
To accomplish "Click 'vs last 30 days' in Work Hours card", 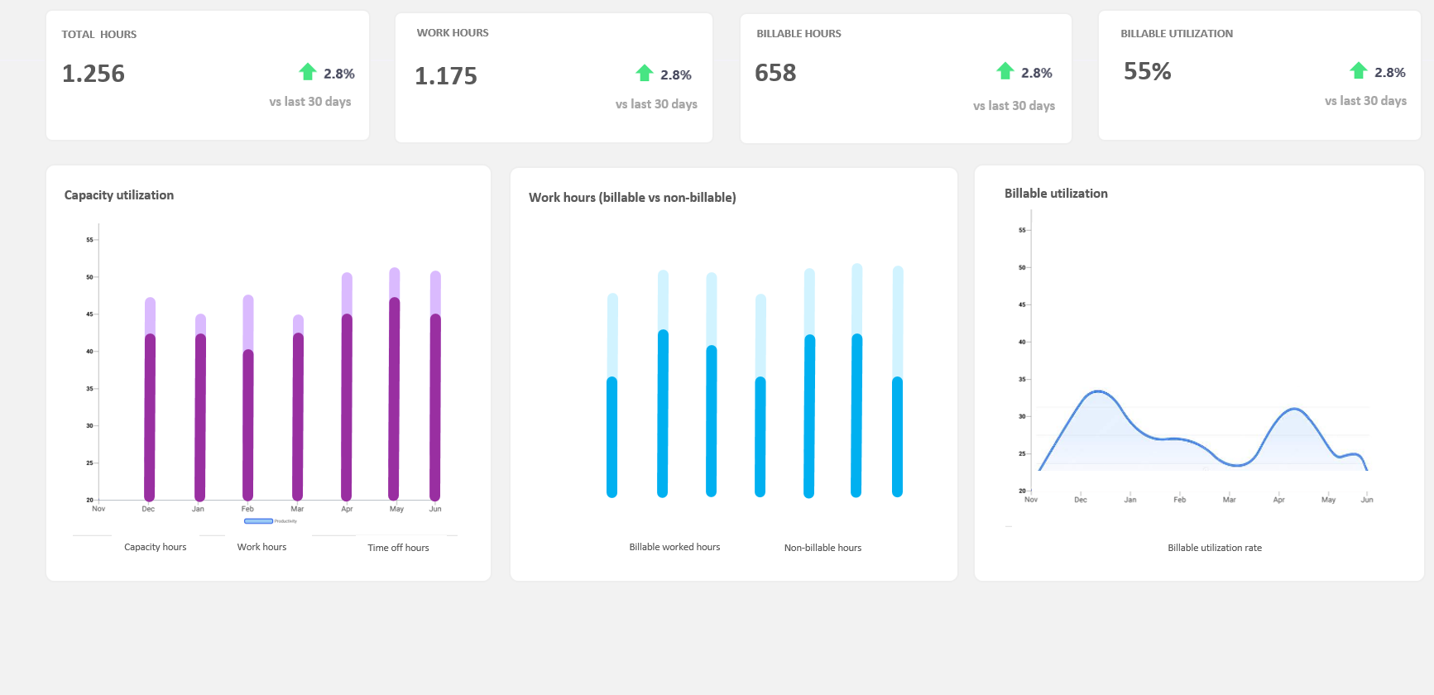I will (x=656, y=104).
